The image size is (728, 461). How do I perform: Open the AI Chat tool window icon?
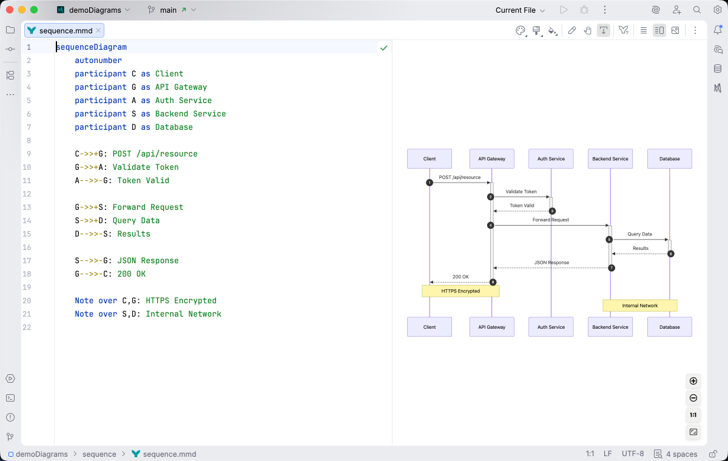pyautogui.click(x=718, y=49)
